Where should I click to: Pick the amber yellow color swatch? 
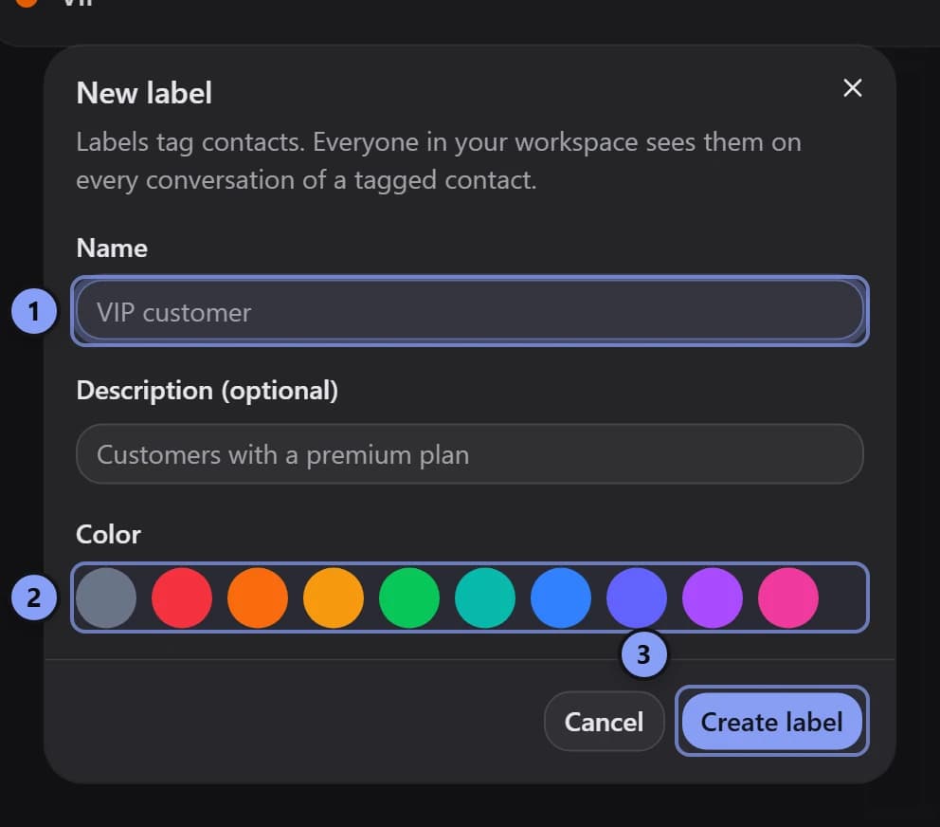[334, 597]
